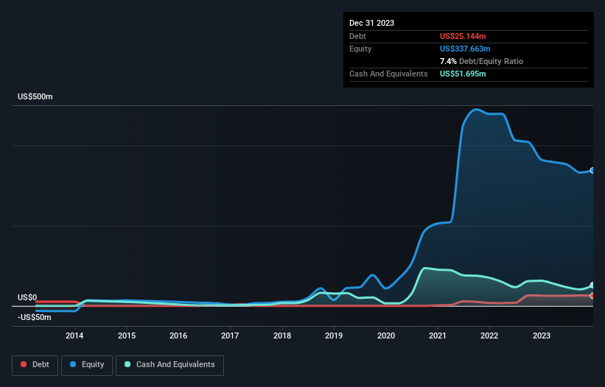The height and width of the screenshot is (387, 605).
Task: Click the 2021 x-axis label
Action: tap(438, 335)
